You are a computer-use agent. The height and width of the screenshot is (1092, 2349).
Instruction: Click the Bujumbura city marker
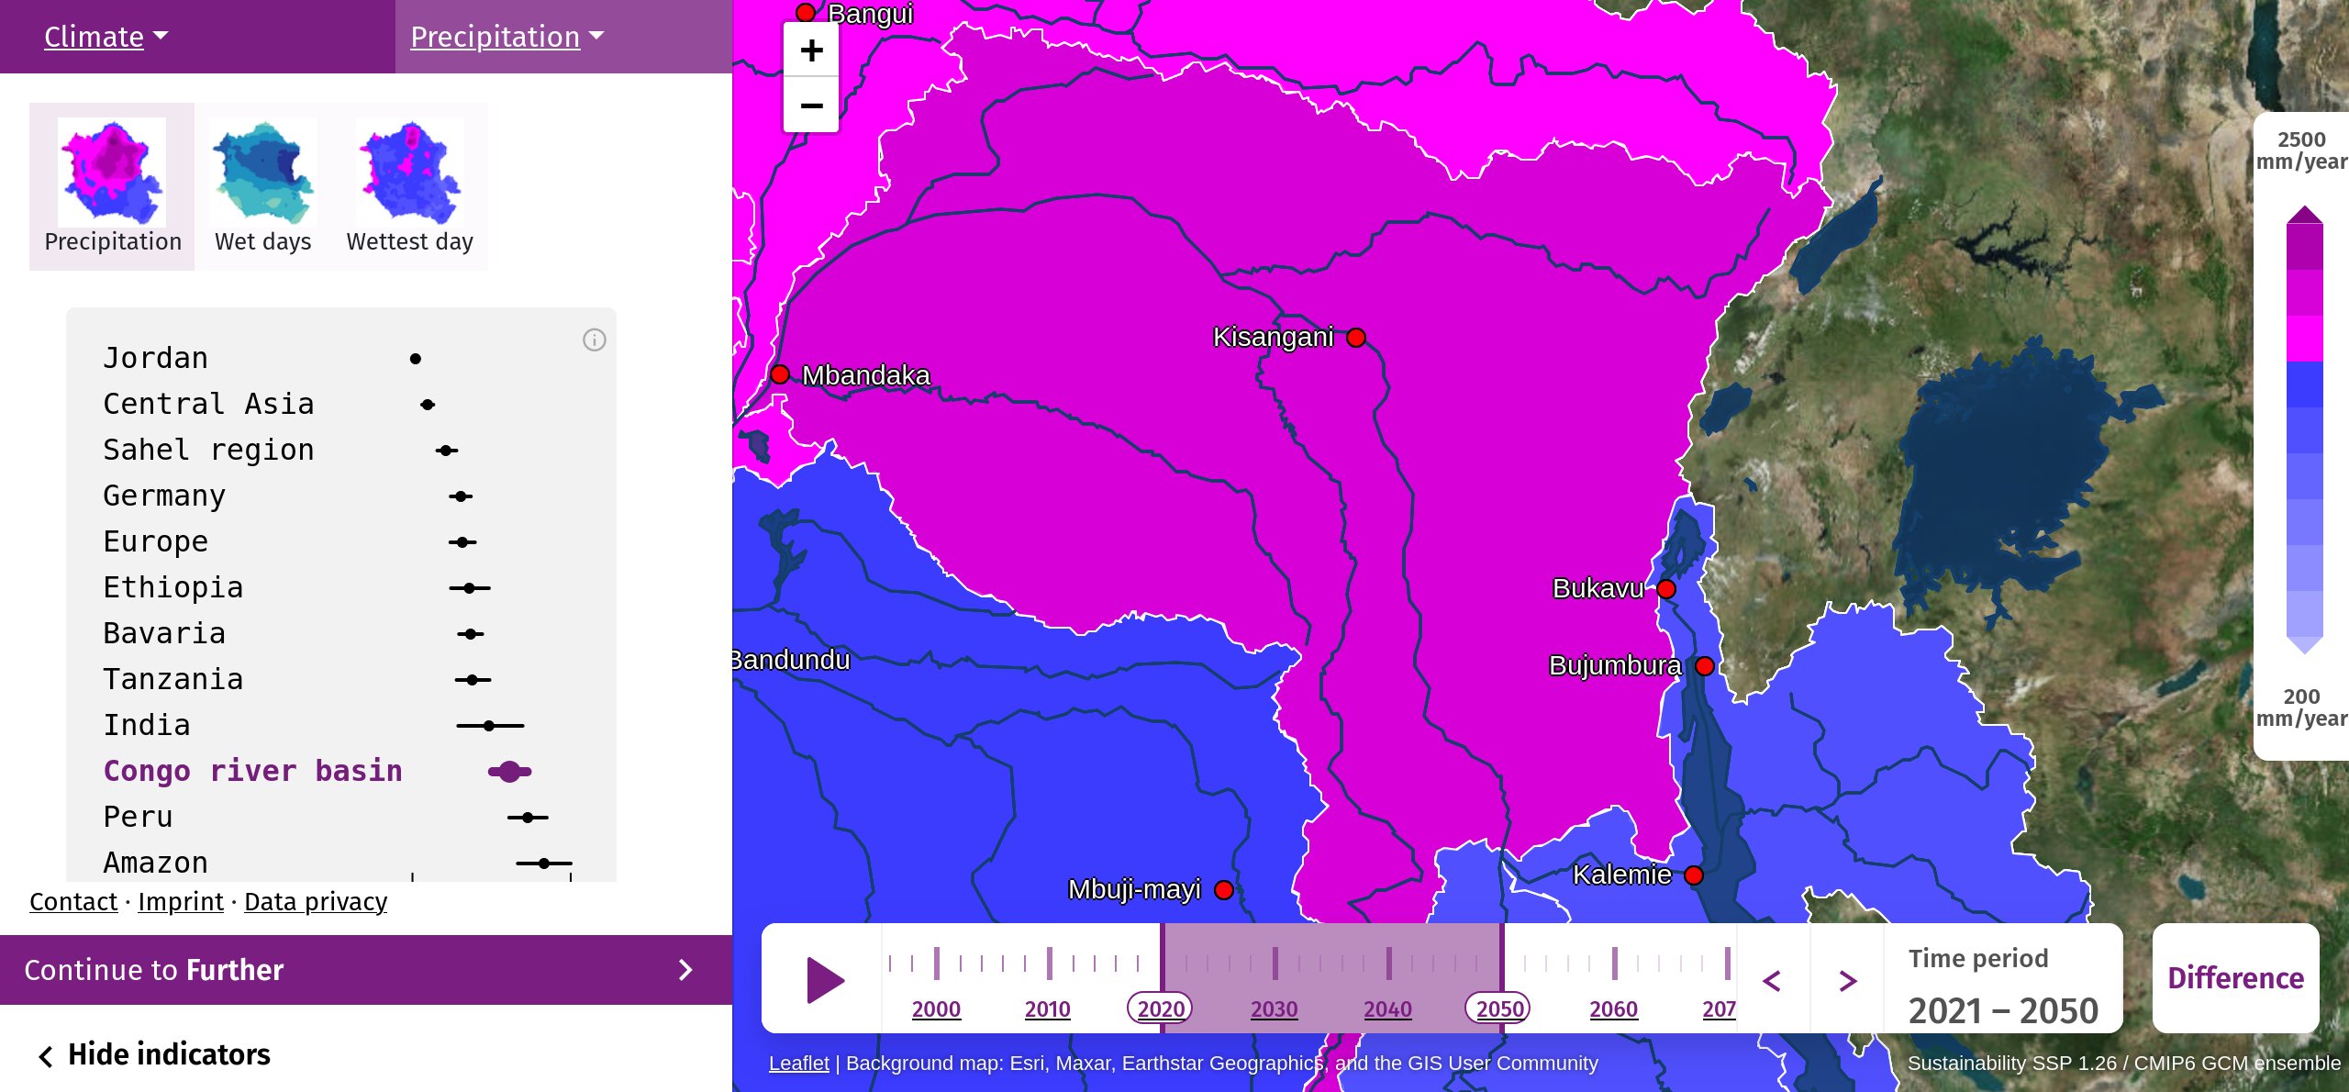(x=1705, y=666)
